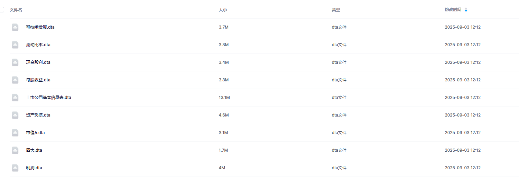Click file icon next to 现金股利.dta
The height and width of the screenshot is (191, 519).
tap(15, 62)
